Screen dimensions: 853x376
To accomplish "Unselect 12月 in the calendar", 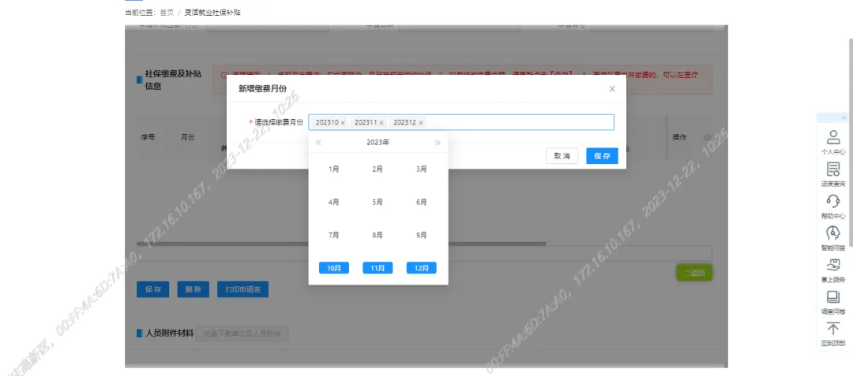I will [x=421, y=268].
